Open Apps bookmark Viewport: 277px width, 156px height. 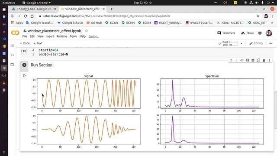click(17, 23)
